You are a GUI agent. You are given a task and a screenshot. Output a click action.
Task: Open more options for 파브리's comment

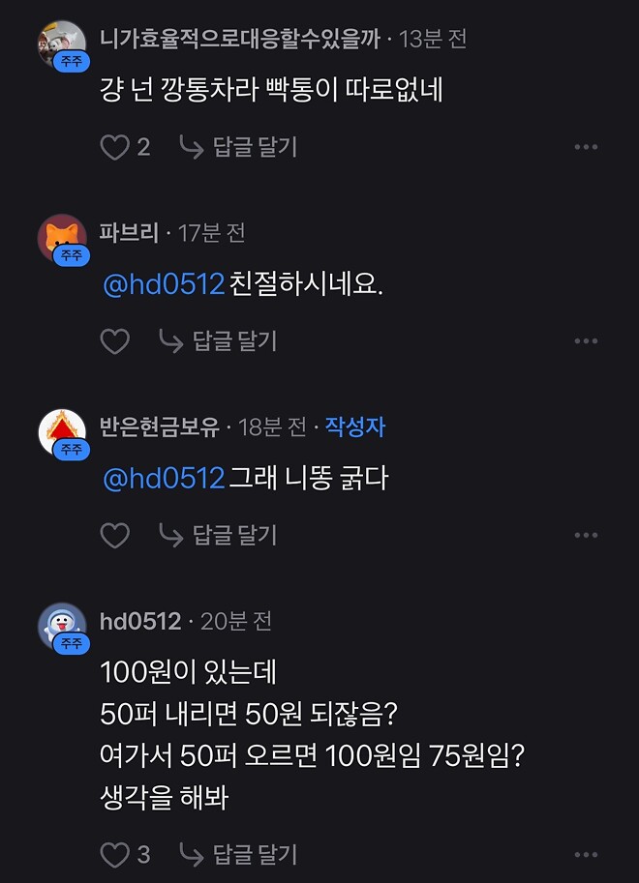(586, 340)
